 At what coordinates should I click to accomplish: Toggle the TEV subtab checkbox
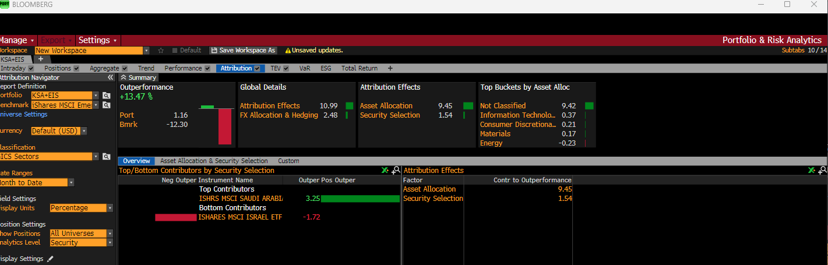pos(287,68)
